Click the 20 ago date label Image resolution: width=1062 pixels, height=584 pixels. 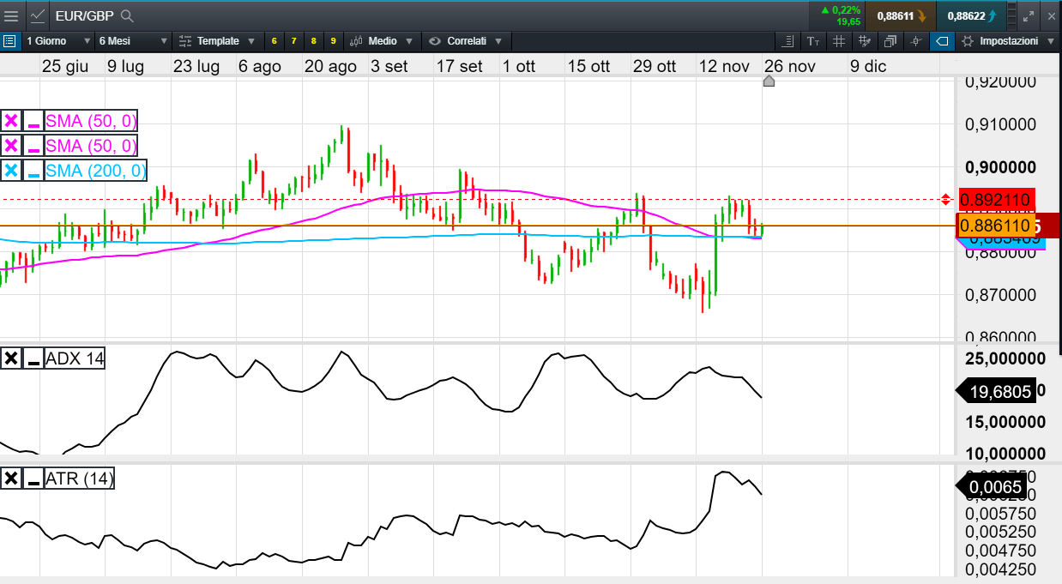[330, 66]
